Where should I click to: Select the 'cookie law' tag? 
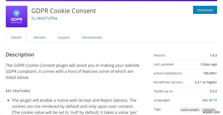point(209,110)
